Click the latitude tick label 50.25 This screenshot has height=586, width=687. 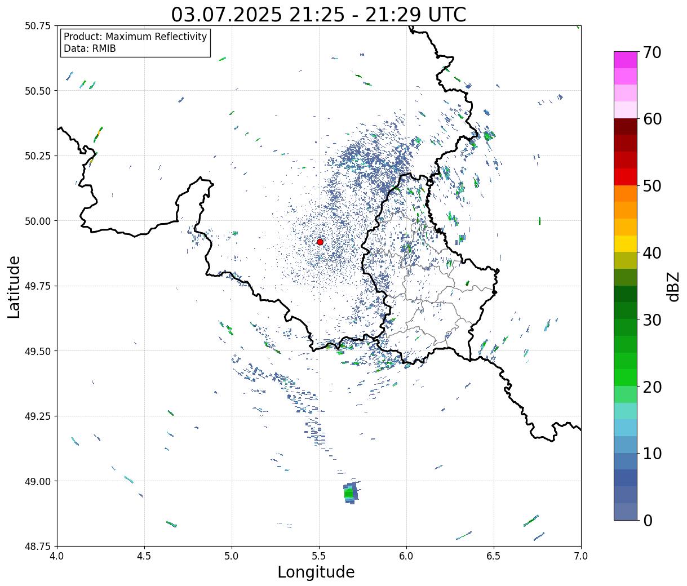[x=38, y=156]
